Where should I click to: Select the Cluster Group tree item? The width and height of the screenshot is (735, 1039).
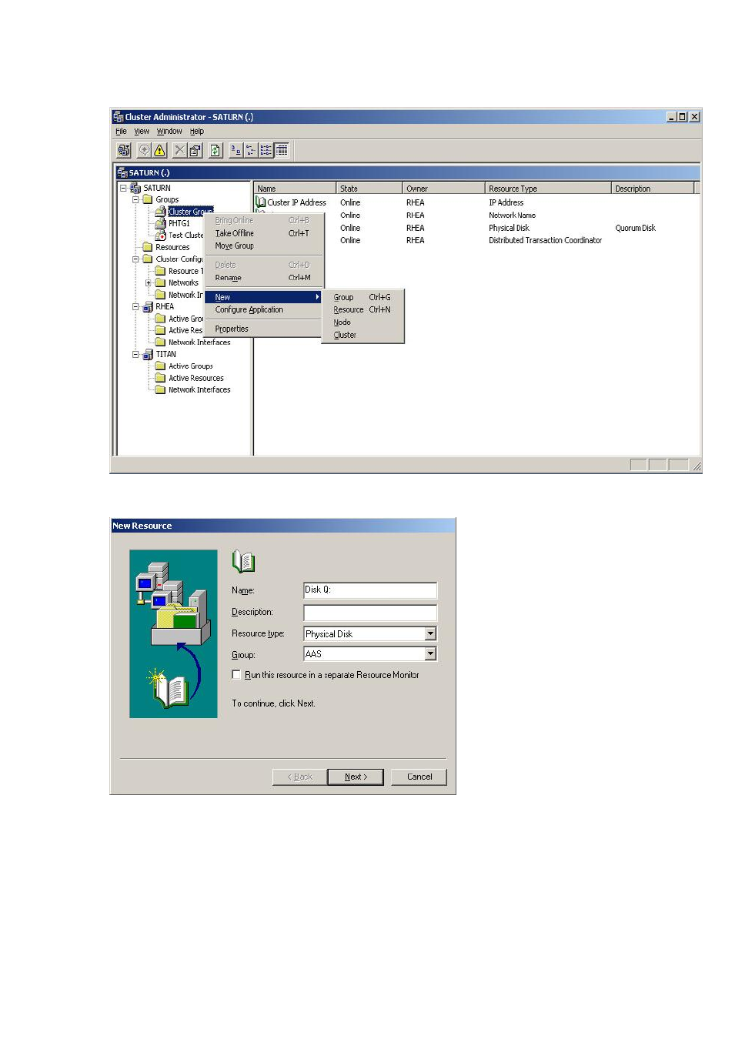pyautogui.click(x=190, y=212)
